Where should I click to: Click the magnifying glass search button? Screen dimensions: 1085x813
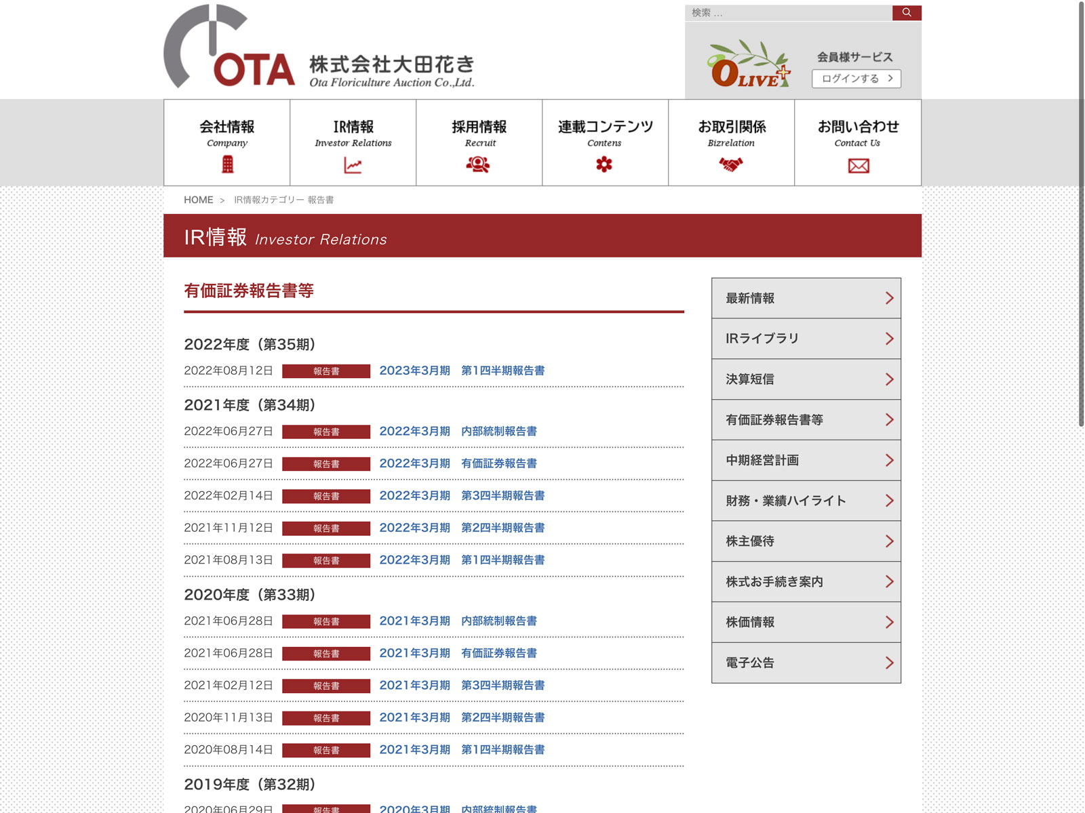[906, 13]
